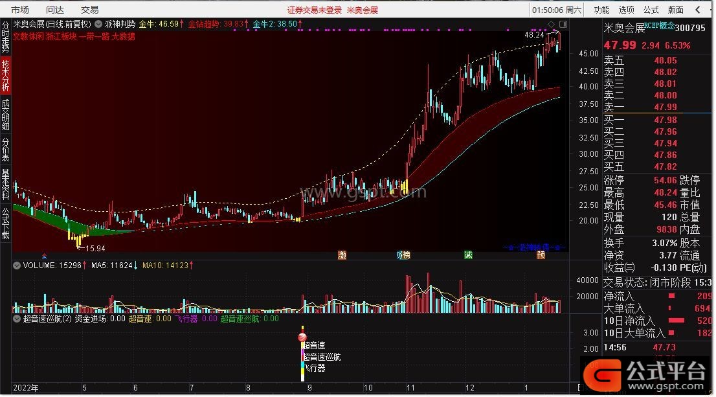Open the 问达 menu
The height and width of the screenshot is (397, 716).
(x=55, y=10)
